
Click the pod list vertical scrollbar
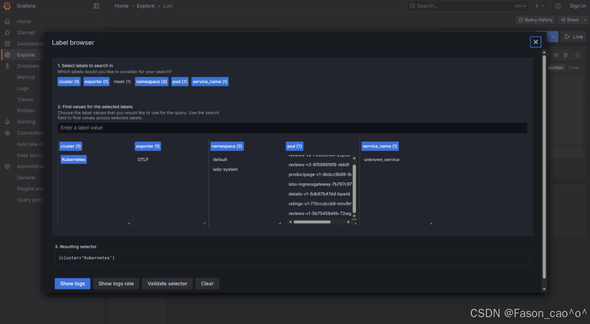pos(354,188)
